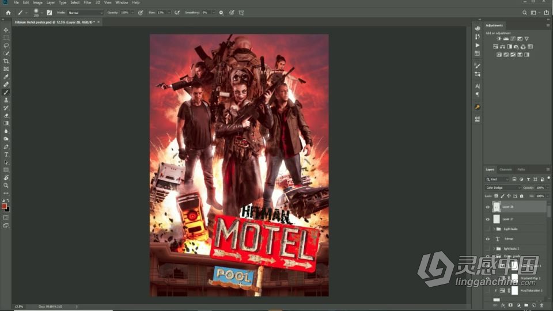Hide Layer 27 visibility eye
The width and height of the screenshot is (553, 311).
coord(488,219)
